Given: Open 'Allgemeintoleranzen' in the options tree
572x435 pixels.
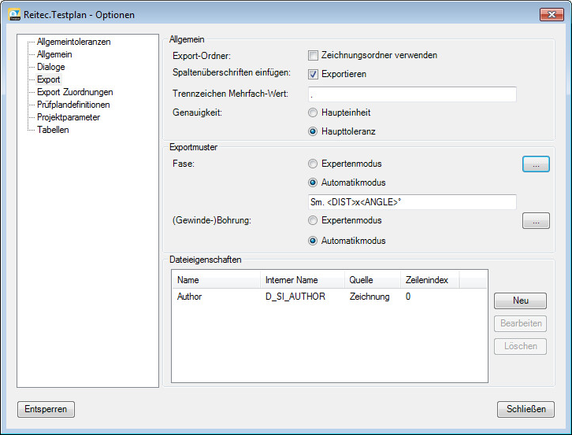Looking at the screenshot, I should [x=73, y=42].
